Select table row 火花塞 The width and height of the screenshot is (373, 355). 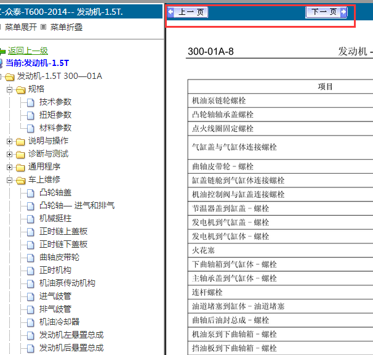point(281,250)
